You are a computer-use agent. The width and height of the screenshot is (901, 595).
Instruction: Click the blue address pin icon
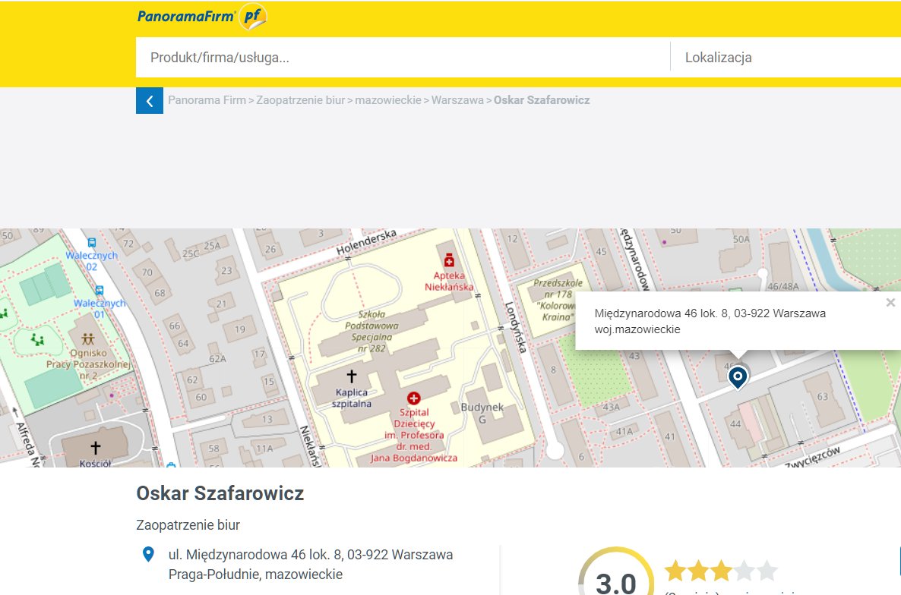(148, 554)
